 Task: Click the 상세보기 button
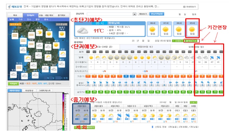[x=178, y=41]
